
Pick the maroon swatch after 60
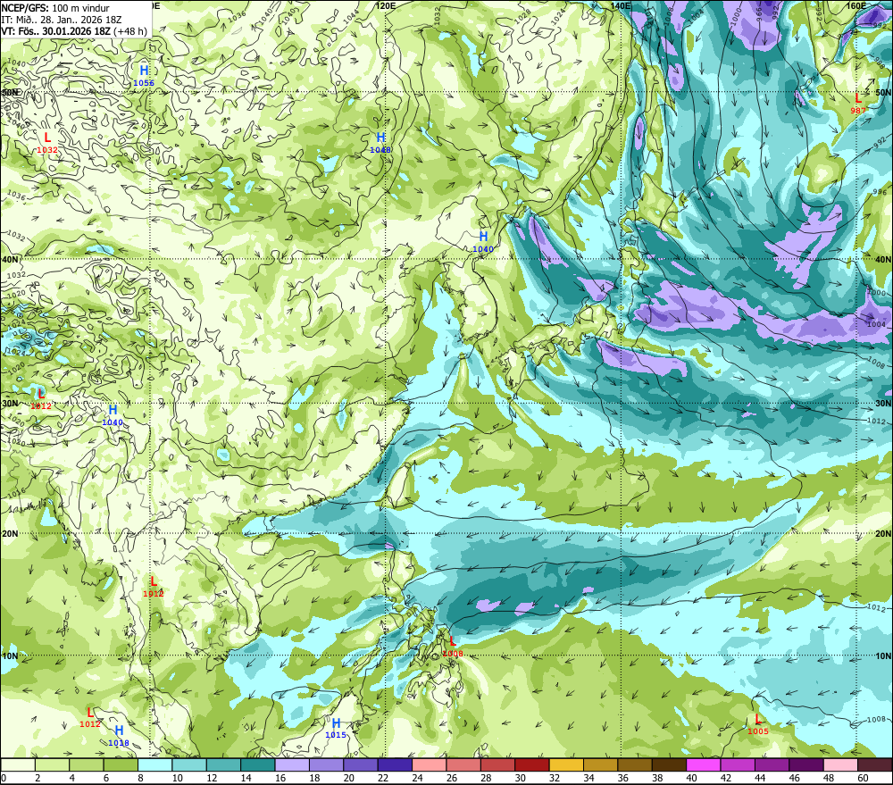pyautogui.click(x=875, y=764)
